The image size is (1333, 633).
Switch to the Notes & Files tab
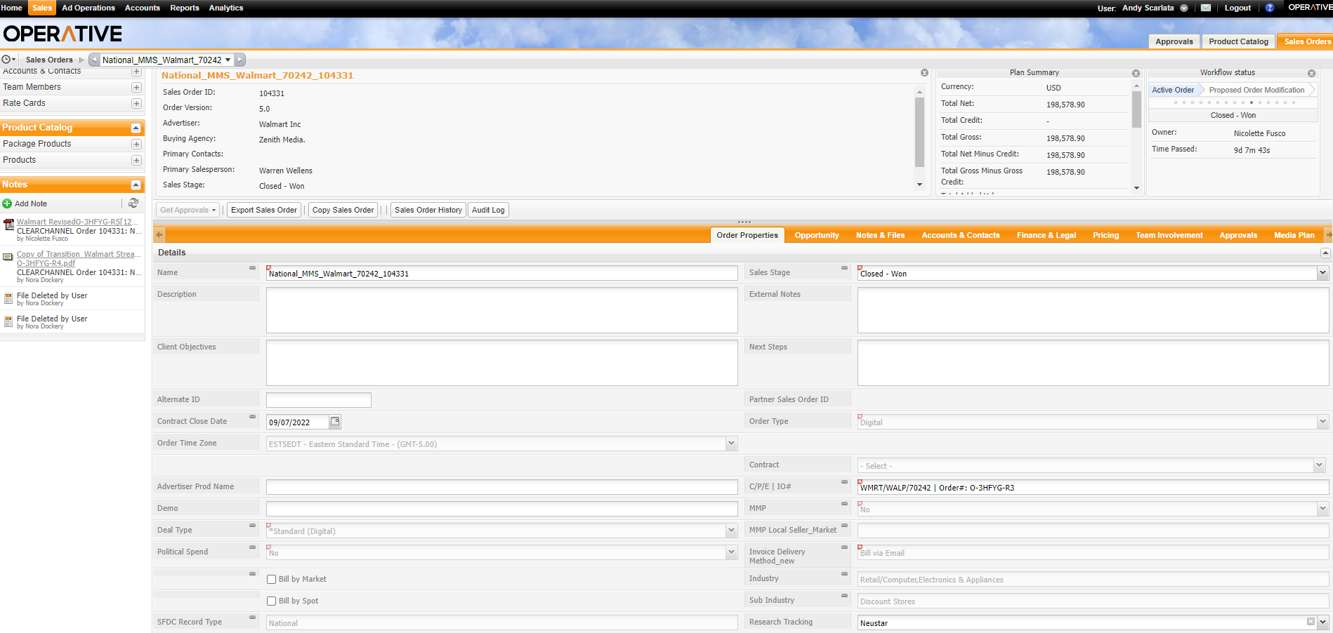tap(880, 235)
